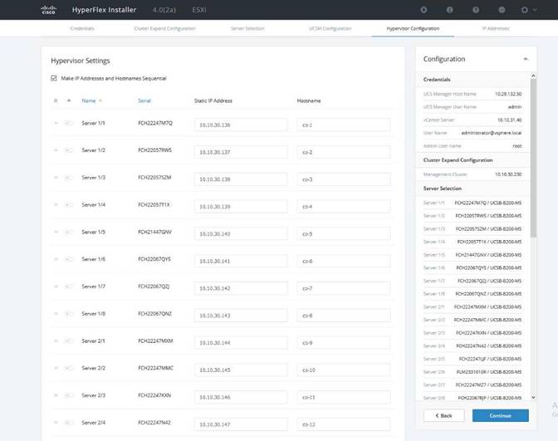Viewport: 558px width, 441px height.
Task: Edit static IP field 10.10.30.136
Action: coord(241,125)
